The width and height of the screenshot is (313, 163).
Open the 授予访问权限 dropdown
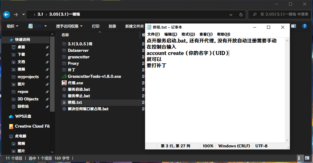[69, 26]
